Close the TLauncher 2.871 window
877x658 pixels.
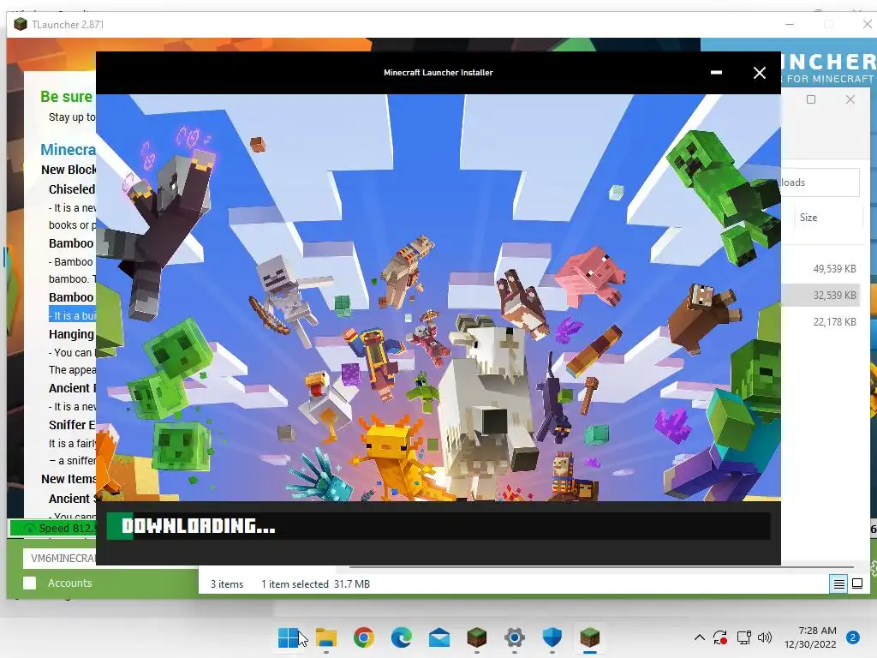click(867, 24)
